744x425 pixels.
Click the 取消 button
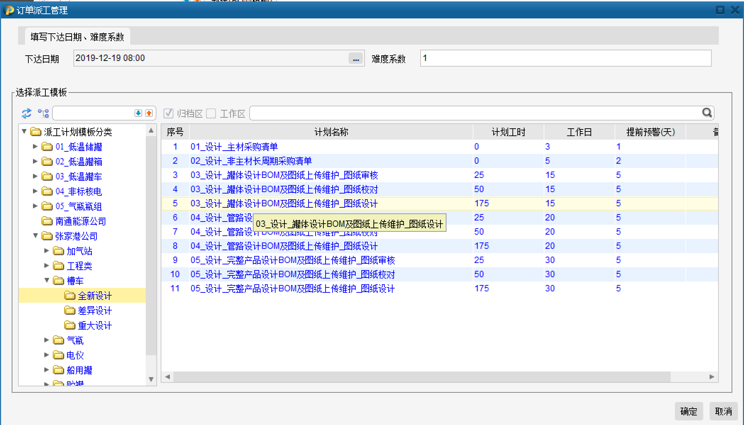click(x=723, y=411)
